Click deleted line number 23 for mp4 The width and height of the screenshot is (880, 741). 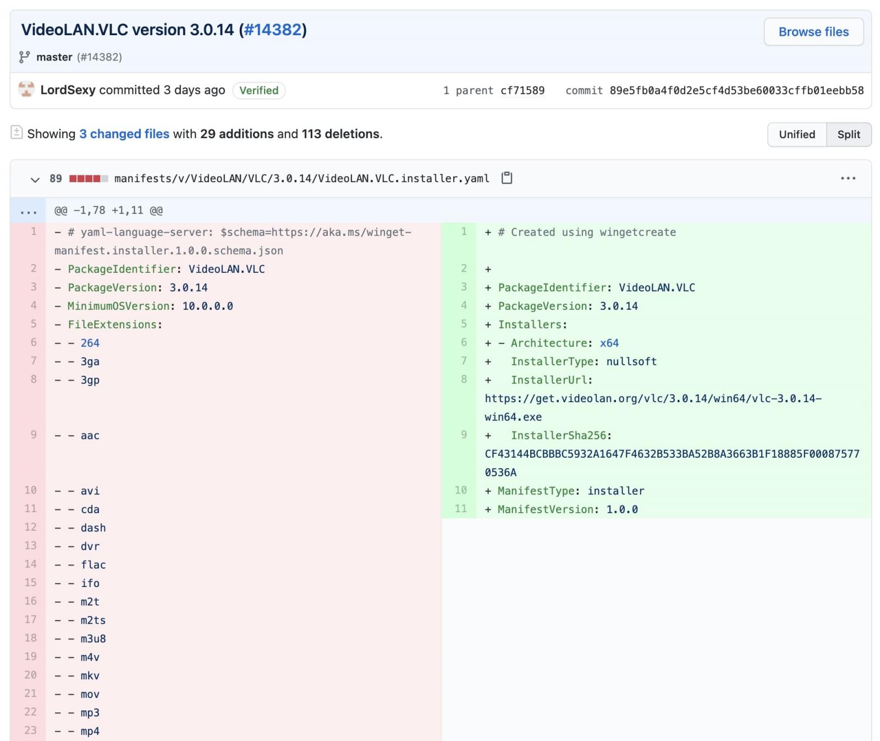[x=30, y=731]
